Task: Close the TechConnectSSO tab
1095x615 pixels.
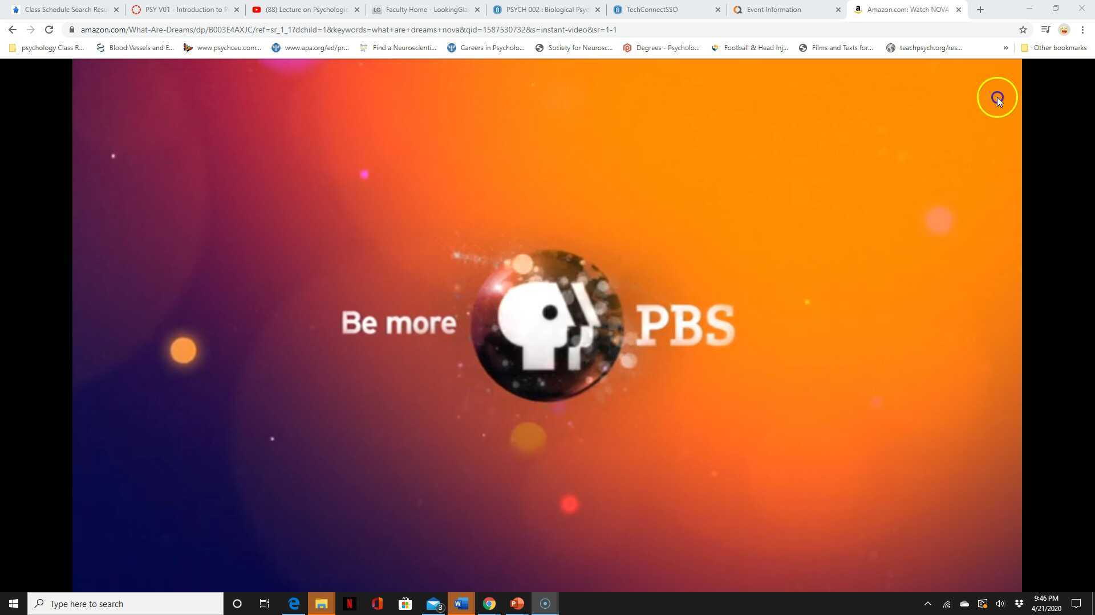Action: click(x=717, y=10)
